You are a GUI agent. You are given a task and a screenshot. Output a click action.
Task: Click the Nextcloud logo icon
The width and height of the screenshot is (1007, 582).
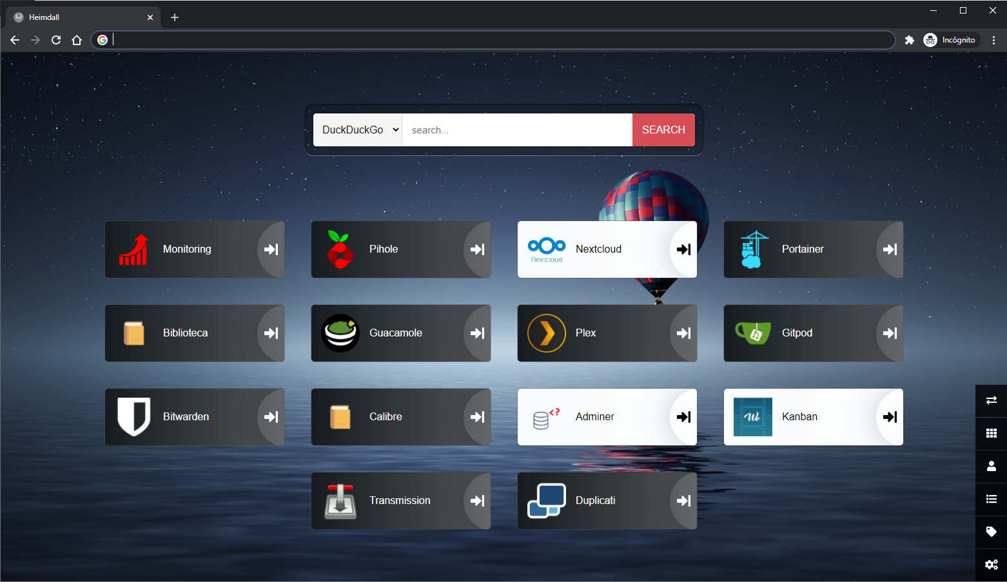547,249
